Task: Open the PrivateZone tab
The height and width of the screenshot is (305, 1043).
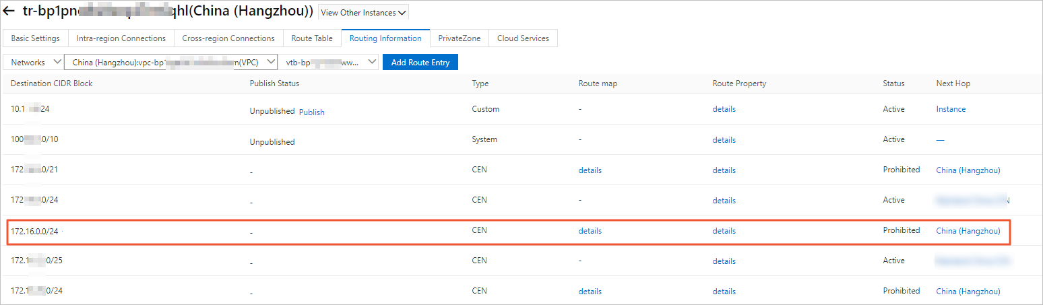Action: (459, 38)
